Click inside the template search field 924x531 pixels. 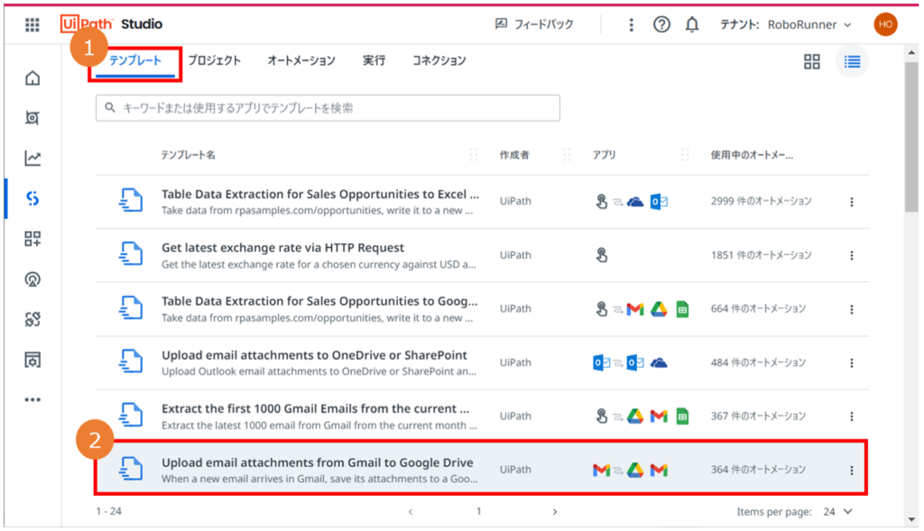tap(327, 107)
